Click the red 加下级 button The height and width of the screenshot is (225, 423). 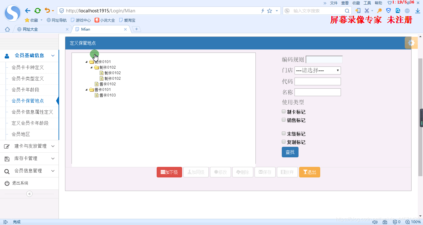[x=169, y=172]
